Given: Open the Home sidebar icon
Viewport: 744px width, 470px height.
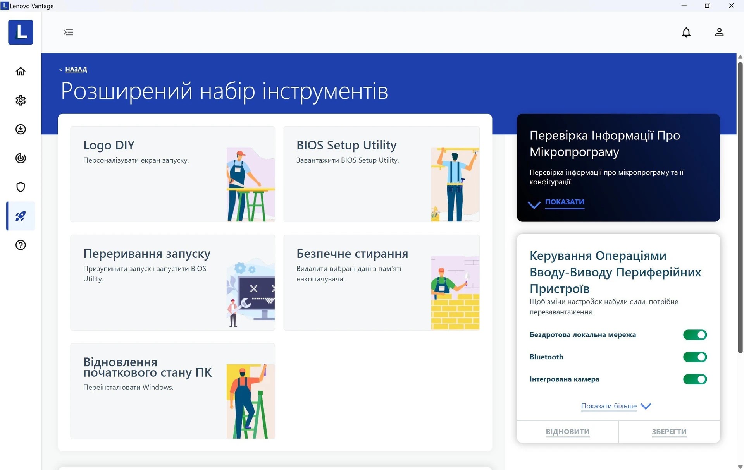Looking at the screenshot, I should (x=21, y=71).
